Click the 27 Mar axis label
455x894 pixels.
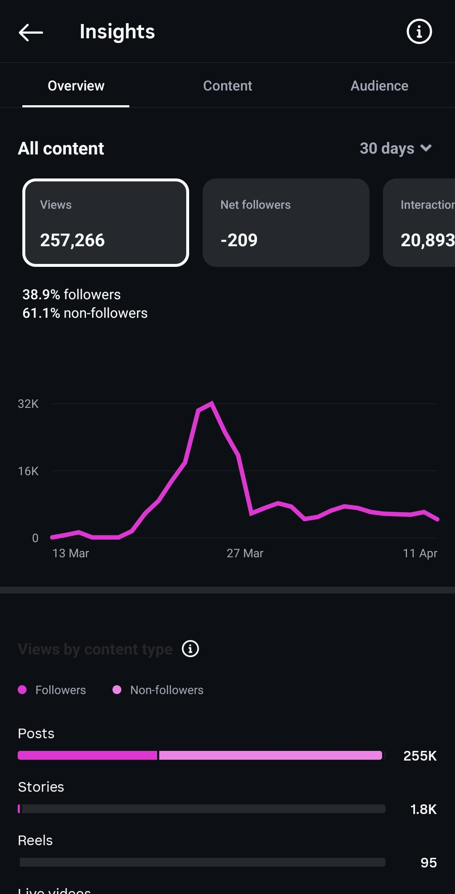pyautogui.click(x=245, y=553)
